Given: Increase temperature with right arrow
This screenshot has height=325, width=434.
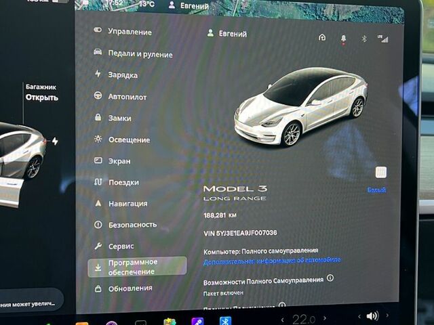Looking at the screenshot, I should coord(326,319).
